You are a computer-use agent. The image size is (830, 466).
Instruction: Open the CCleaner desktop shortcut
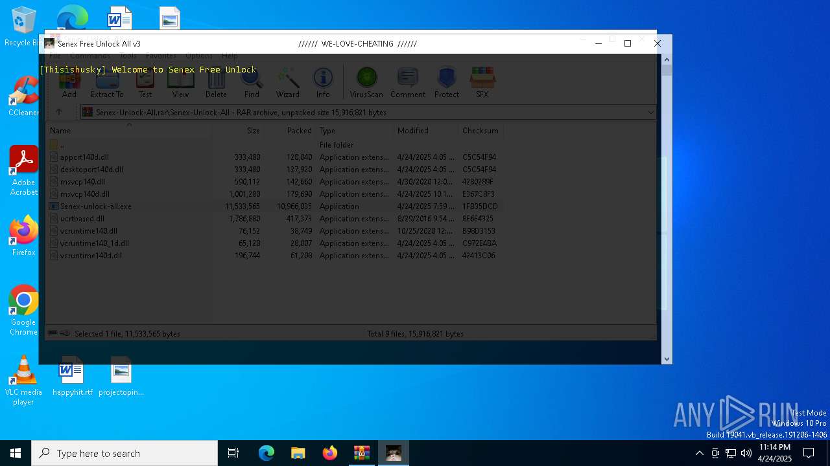coord(23,96)
